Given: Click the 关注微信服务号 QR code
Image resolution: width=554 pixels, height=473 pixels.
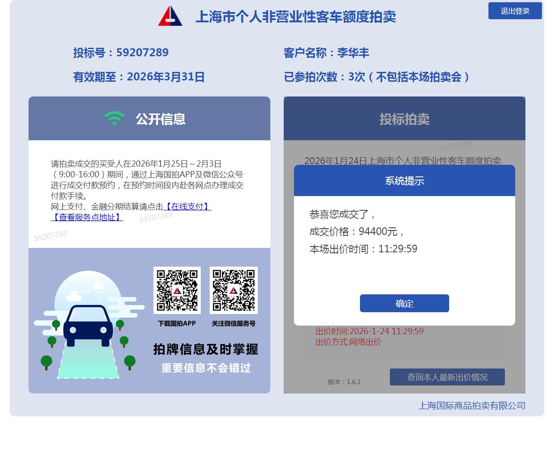Looking at the screenshot, I should (x=233, y=290).
